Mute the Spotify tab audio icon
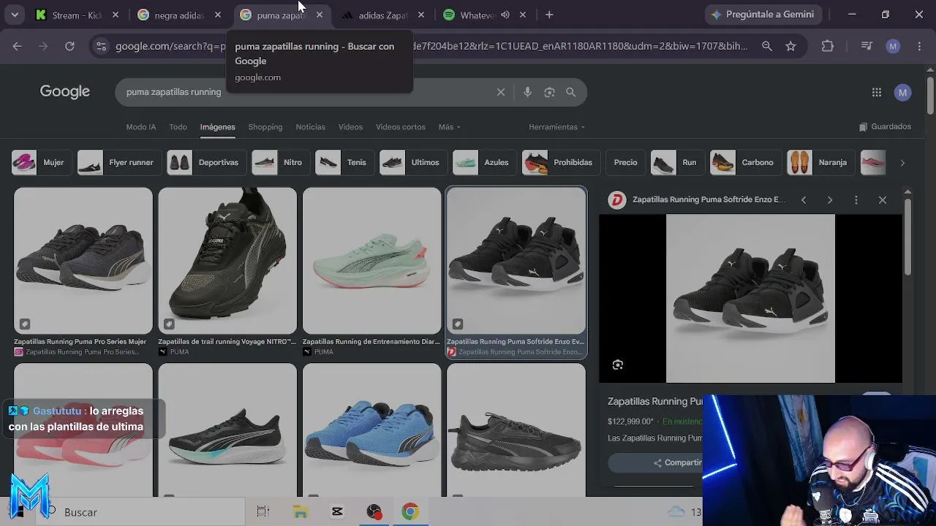 (505, 15)
